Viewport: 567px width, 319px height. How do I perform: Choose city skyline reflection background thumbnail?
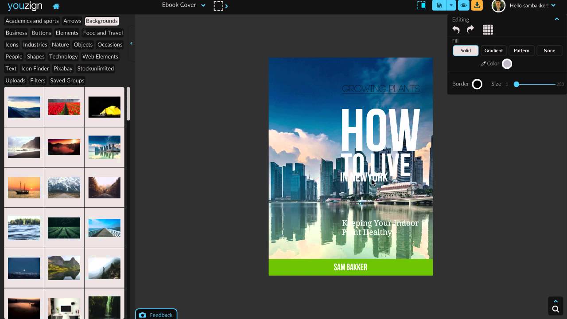[105, 147]
